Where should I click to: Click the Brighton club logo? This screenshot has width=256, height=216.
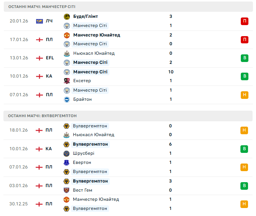tap(67, 99)
